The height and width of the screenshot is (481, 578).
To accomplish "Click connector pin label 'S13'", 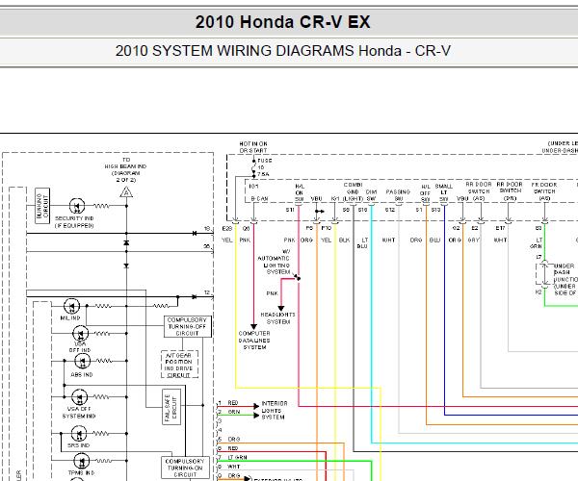I will coord(435,210).
